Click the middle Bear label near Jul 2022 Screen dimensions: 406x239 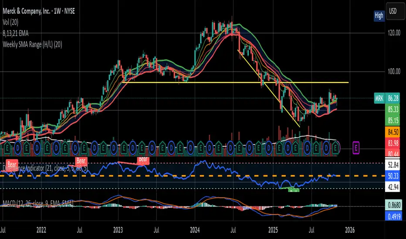point(81,160)
